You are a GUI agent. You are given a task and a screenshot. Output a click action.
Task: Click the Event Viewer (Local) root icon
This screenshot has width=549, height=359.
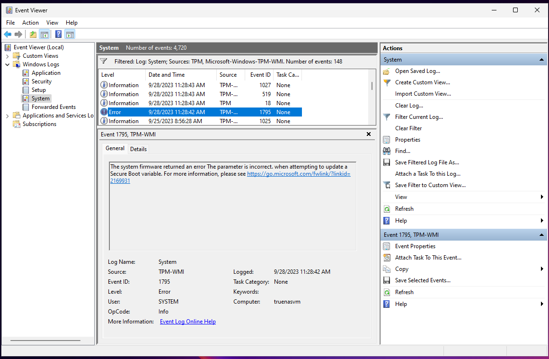(x=8, y=47)
